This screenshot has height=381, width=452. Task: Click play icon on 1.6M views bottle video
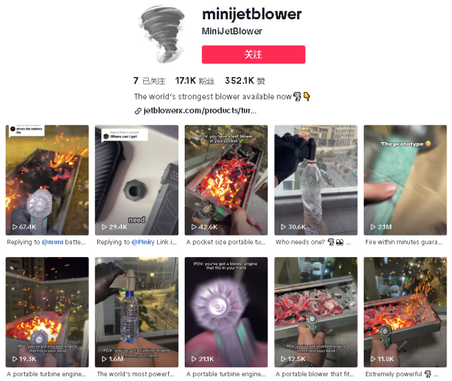pos(104,359)
